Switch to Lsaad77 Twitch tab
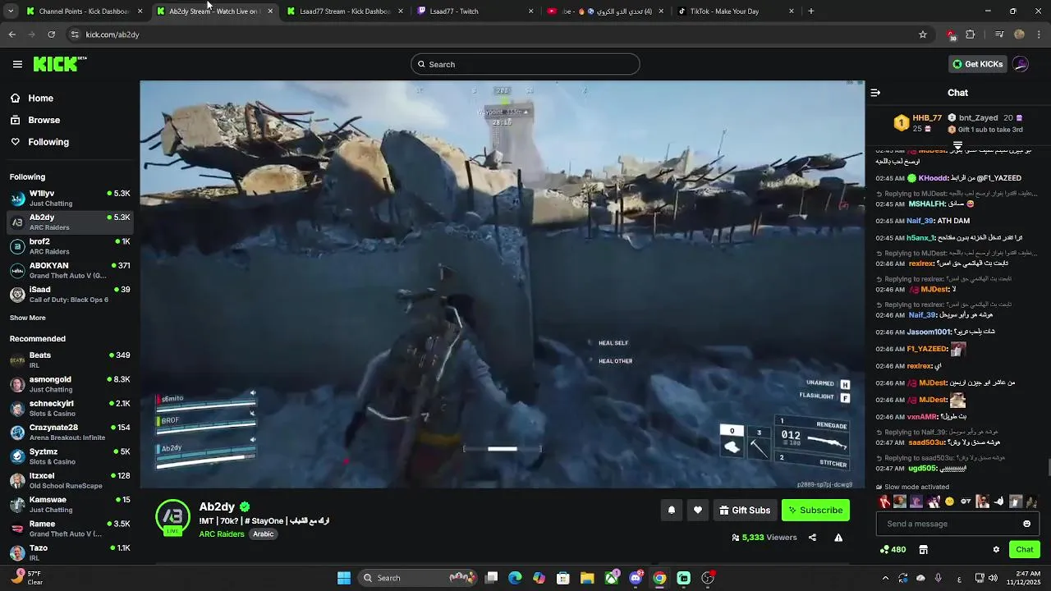The image size is (1051, 591). [475, 11]
